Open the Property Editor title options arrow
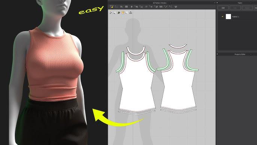257x145 pixels. pos(251,54)
